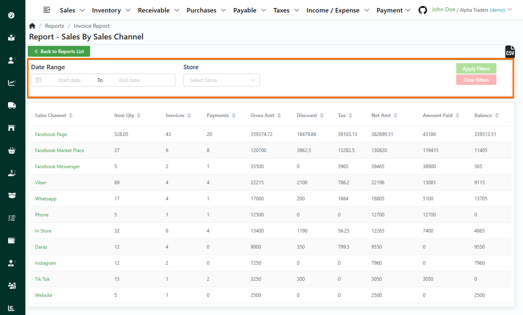Click gross amount 359374.72 cell
The width and height of the screenshot is (523, 315).
[261, 134]
